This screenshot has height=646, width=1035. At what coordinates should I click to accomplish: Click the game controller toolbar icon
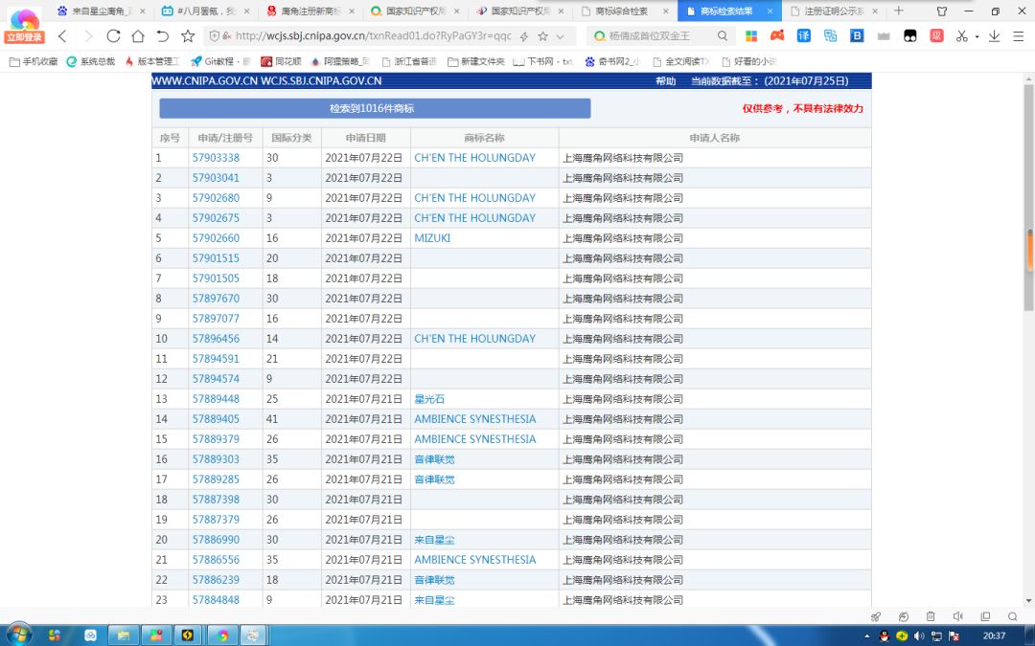(777, 35)
